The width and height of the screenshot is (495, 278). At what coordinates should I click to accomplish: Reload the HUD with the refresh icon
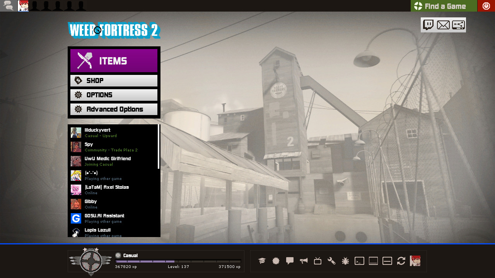pyautogui.click(x=401, y=261)
